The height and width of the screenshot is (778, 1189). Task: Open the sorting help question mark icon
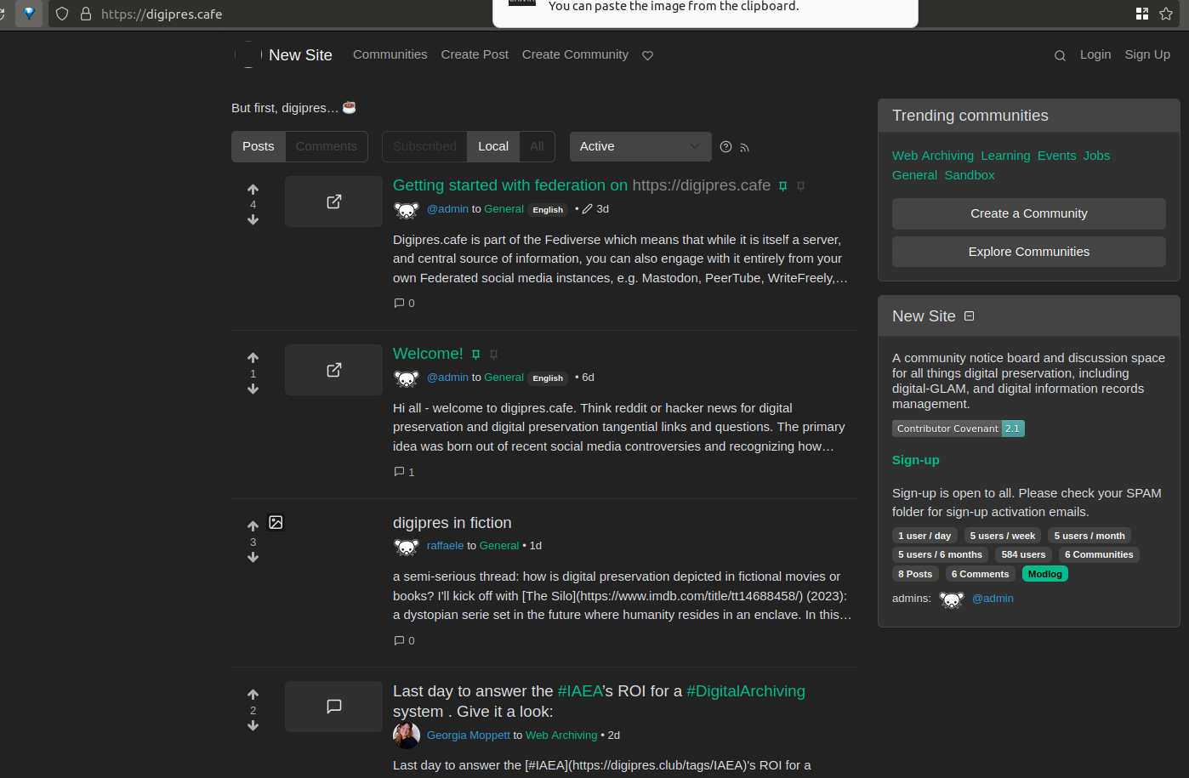click(725, 146)
